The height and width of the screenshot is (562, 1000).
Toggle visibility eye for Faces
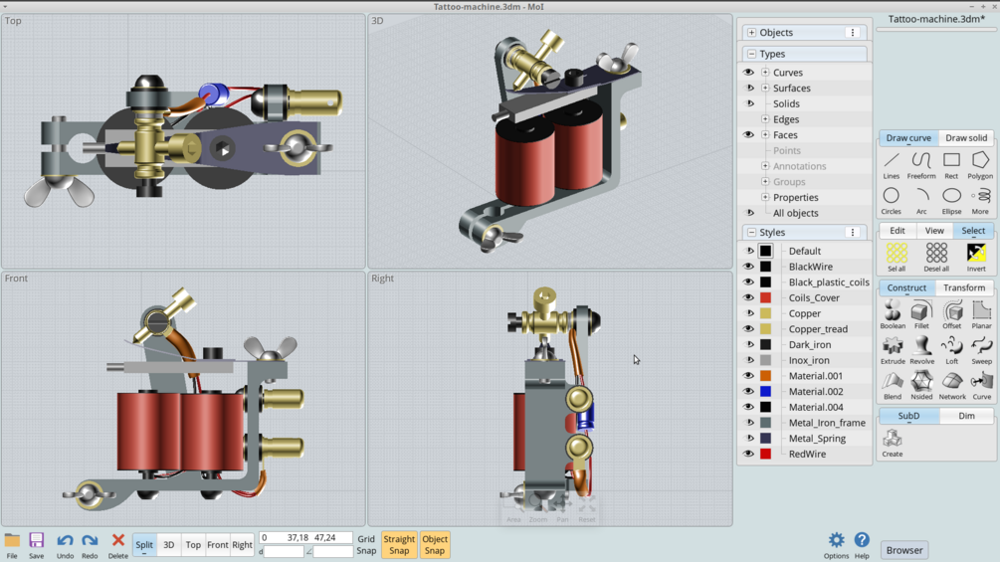point(748,135)
